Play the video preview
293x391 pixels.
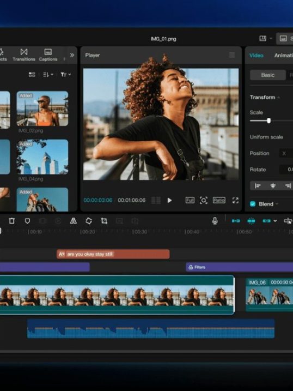[169, 200]
